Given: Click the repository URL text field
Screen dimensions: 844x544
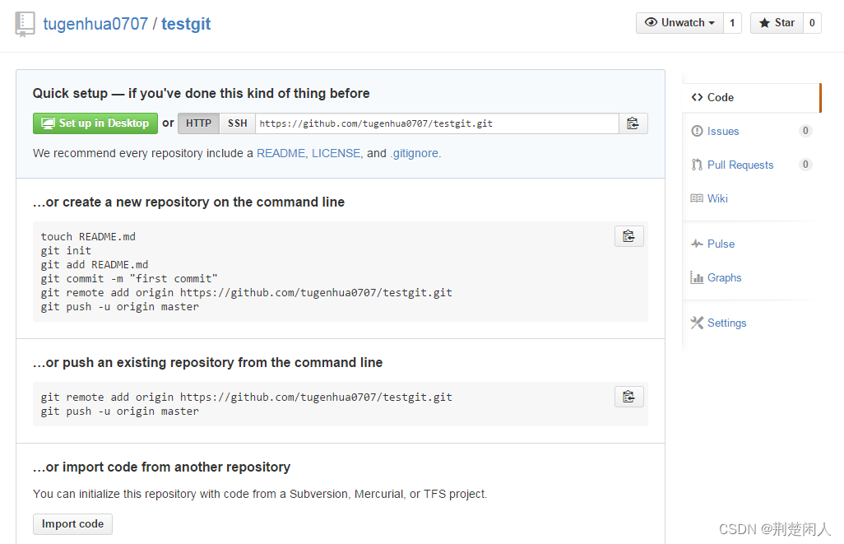Looking at the screenshot, I should point(437,123).
